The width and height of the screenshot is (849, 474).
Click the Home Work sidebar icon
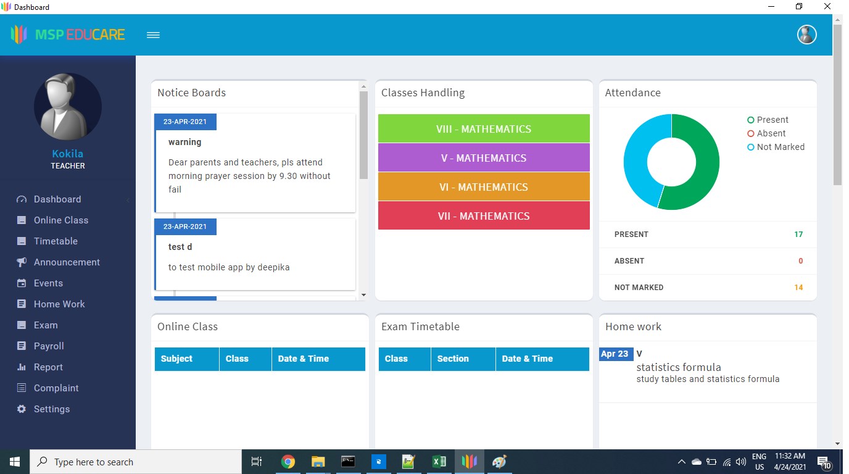22,304
